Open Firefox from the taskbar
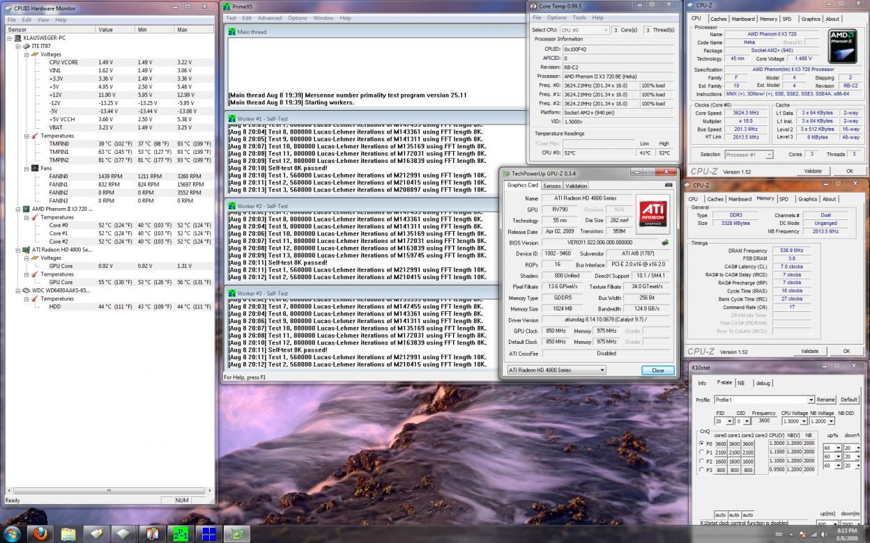This screenshot has height=543, width=870. click(40, 534)
